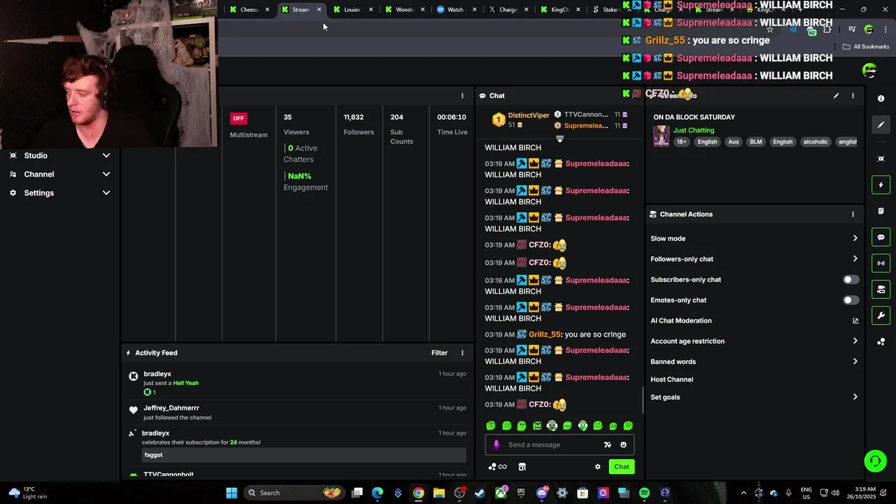Switch to the Louiex browser tab
The width and height of the screenshot is (896, 504).
click(352, 9)
